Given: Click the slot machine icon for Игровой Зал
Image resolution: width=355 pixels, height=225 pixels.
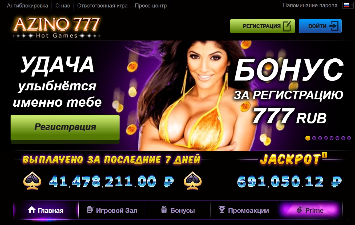Looking at the screenshot, I should click(x=90, y=210).
